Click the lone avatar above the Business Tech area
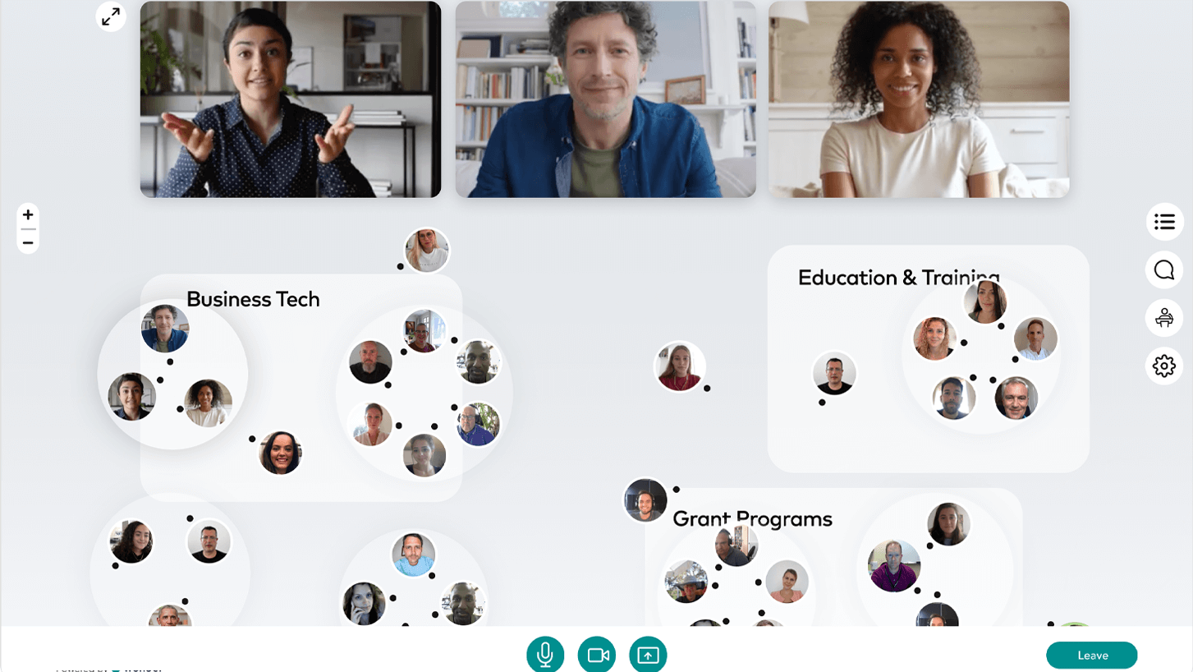 pyautogui.click(x=427, y=251)
